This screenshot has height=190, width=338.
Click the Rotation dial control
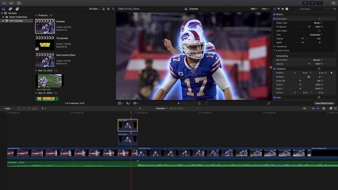308,77
